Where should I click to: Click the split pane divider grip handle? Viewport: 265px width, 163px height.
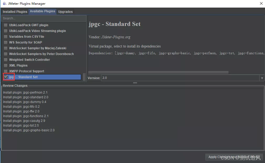[135, 83]
